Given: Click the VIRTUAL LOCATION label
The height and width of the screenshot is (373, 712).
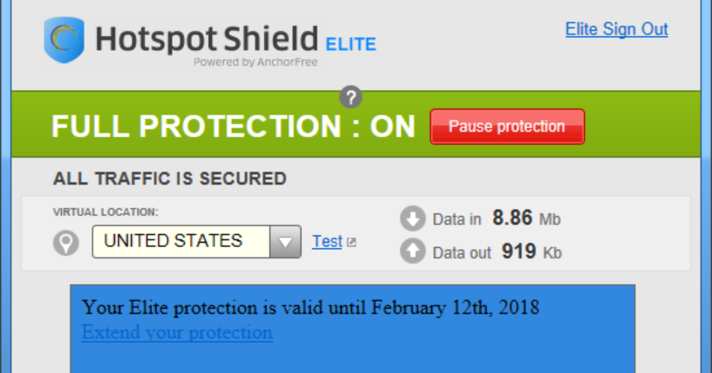Looking at the screenshot, I should (x=105, y=212).
